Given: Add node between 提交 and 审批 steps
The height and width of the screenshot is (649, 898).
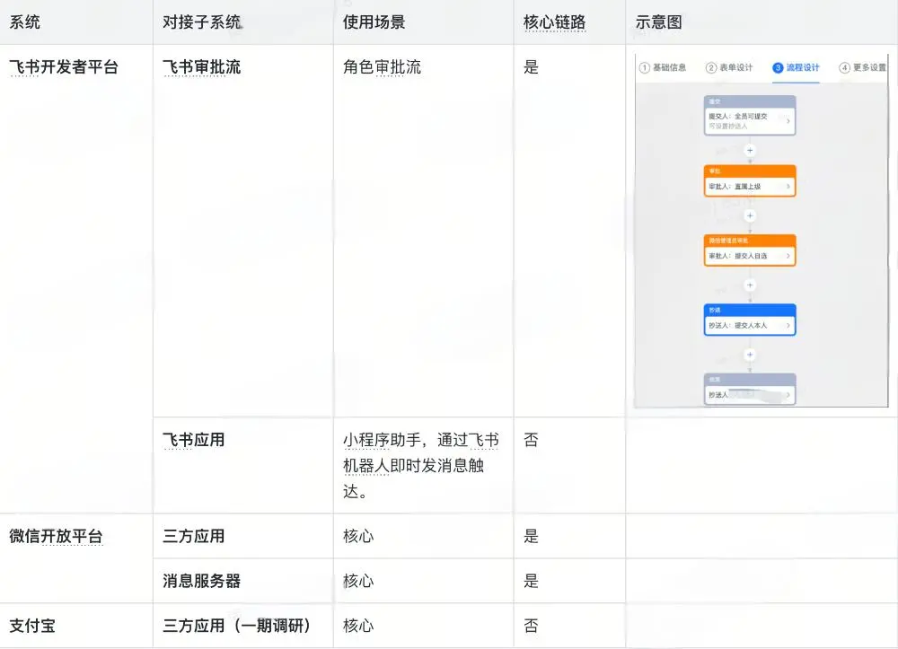Looking at the screenshot, I should click(x=750, y=151).
